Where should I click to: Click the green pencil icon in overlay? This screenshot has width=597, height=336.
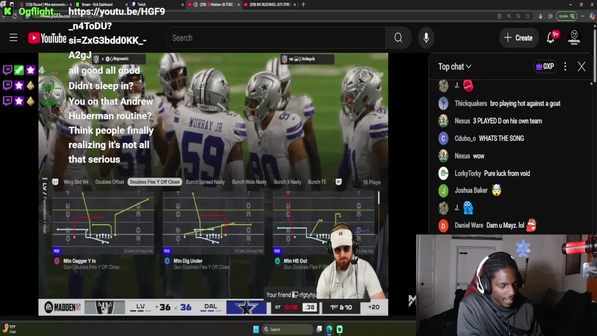click(x=19, y=70)
